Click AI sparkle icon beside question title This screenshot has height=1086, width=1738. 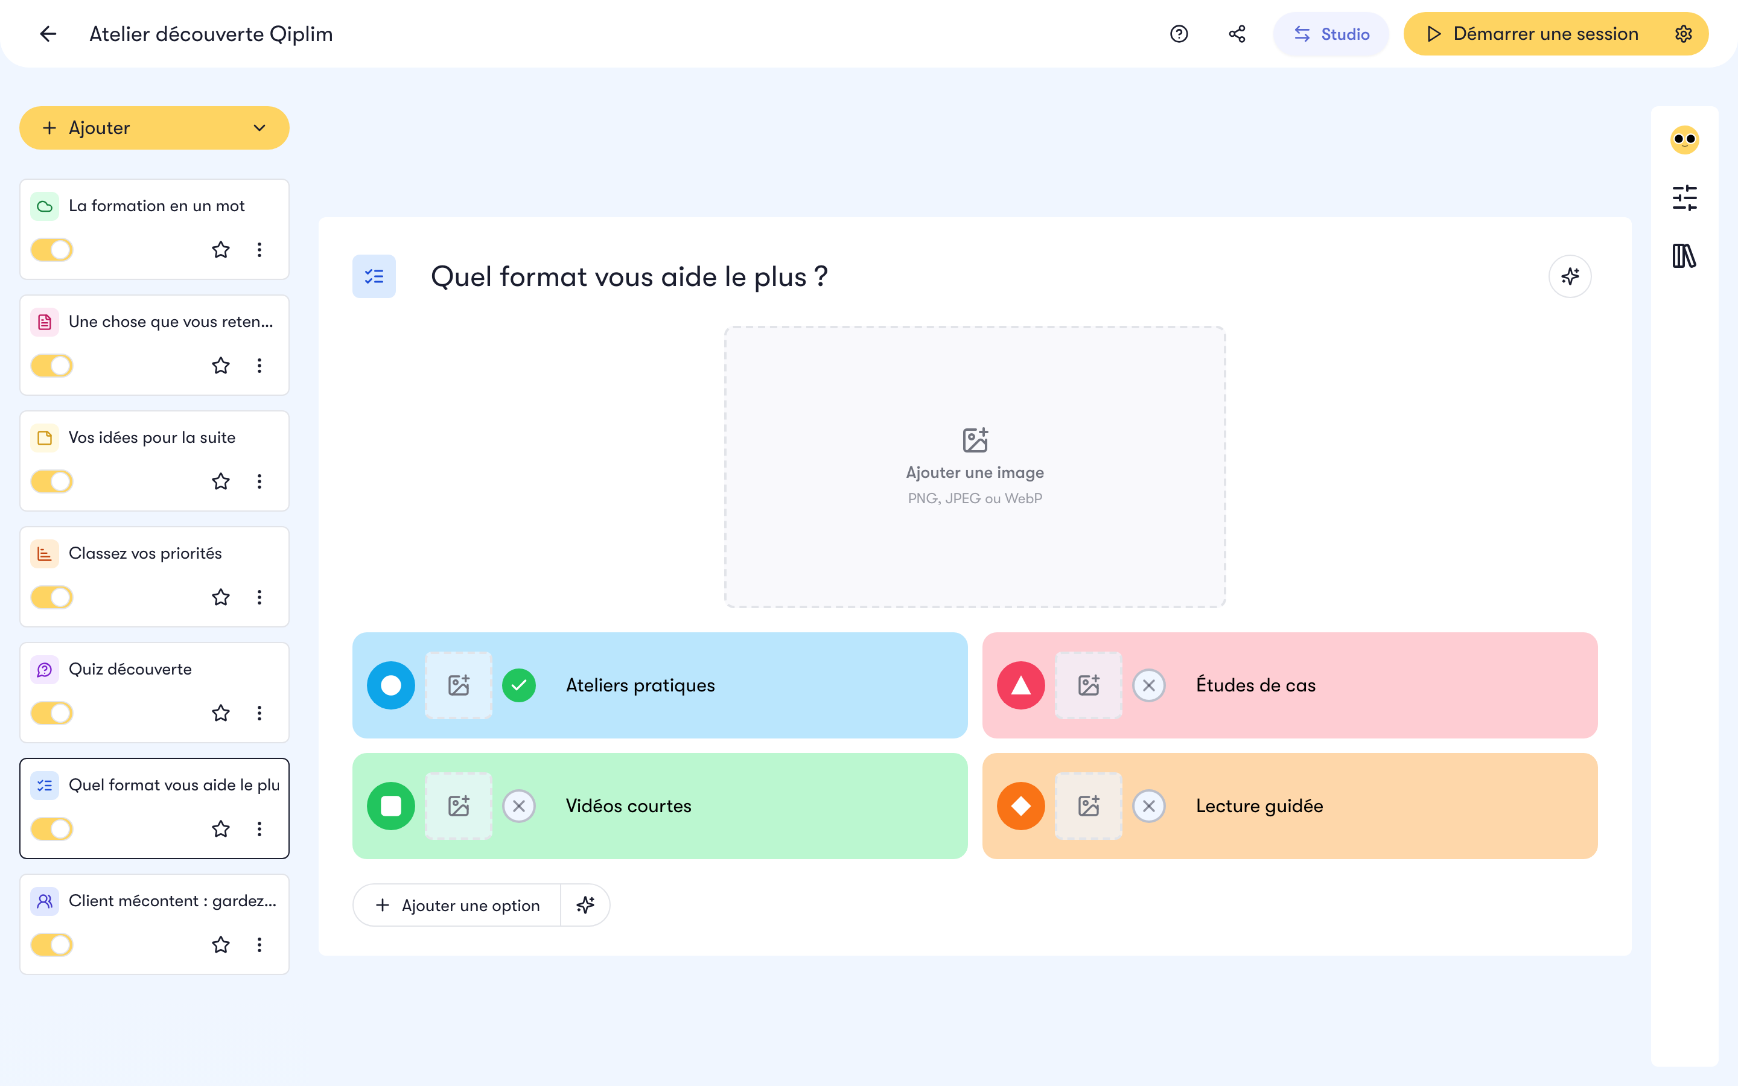1570,276
